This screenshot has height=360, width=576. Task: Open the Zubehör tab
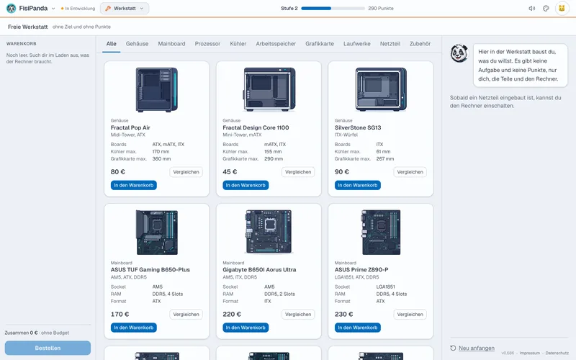[420, 44]
